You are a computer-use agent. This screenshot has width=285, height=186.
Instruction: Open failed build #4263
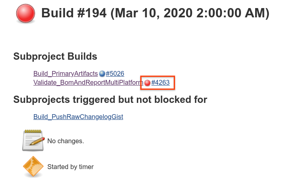tap(160, 82)
